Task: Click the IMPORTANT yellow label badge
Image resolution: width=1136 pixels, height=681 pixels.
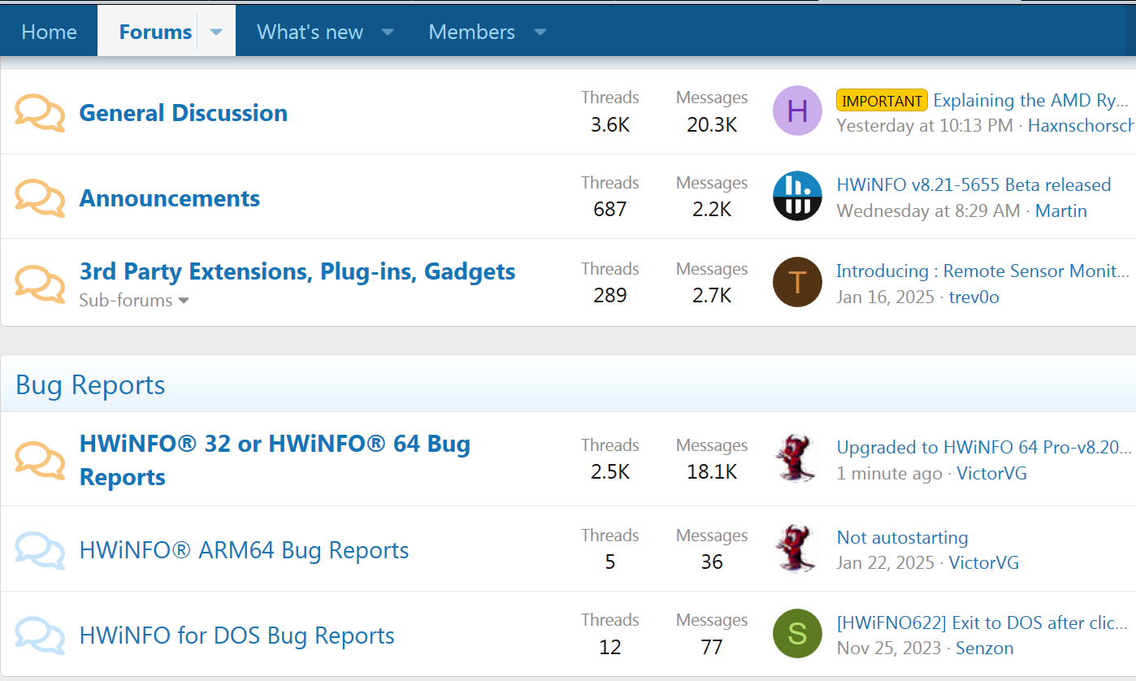Action: pyautogui.click(x=882, y=101)
